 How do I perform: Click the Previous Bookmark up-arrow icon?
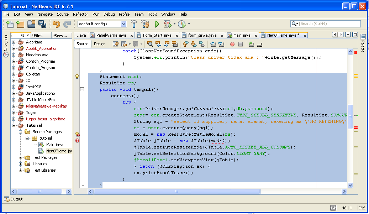click(185, 44)
